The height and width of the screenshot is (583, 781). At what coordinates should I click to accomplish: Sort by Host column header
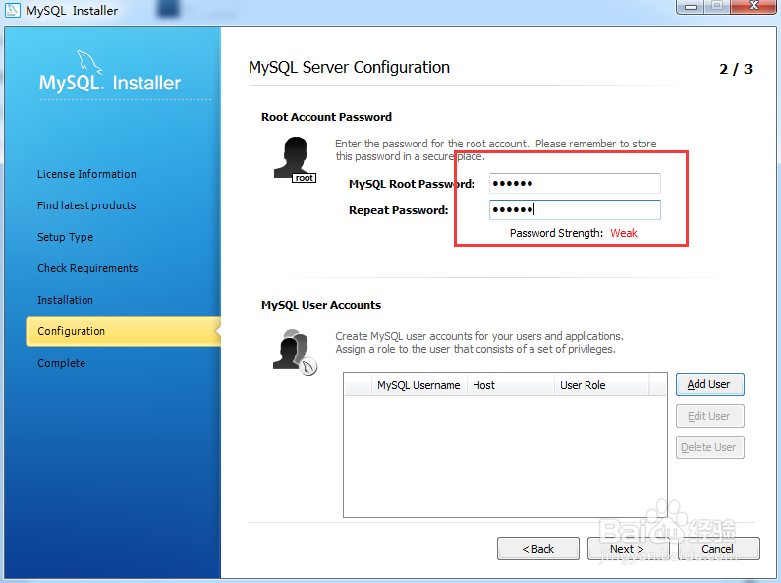click(511, 385)
